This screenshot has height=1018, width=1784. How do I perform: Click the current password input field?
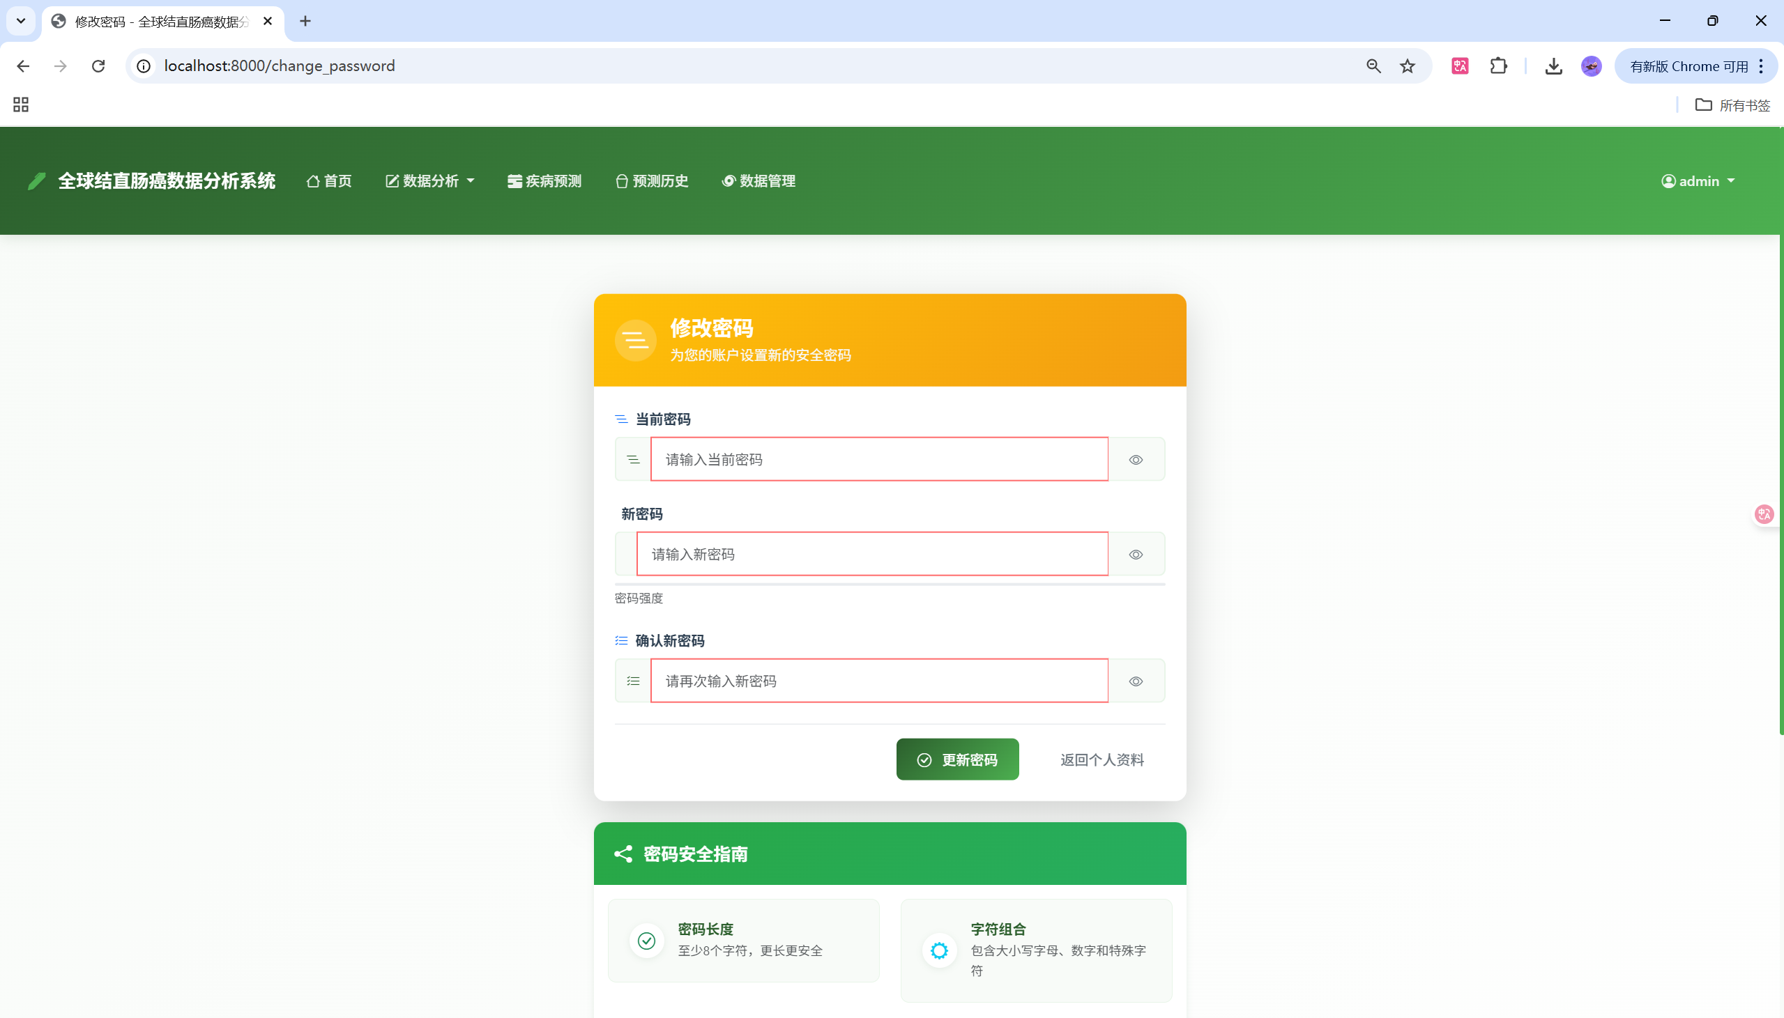tap(878, 459)
